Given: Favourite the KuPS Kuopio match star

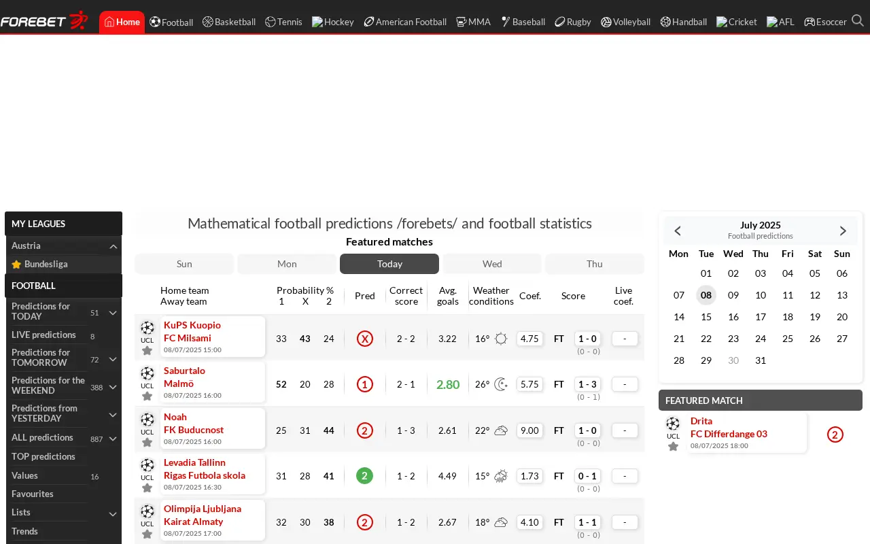Looking at the screenshot, I should [147, 351].
